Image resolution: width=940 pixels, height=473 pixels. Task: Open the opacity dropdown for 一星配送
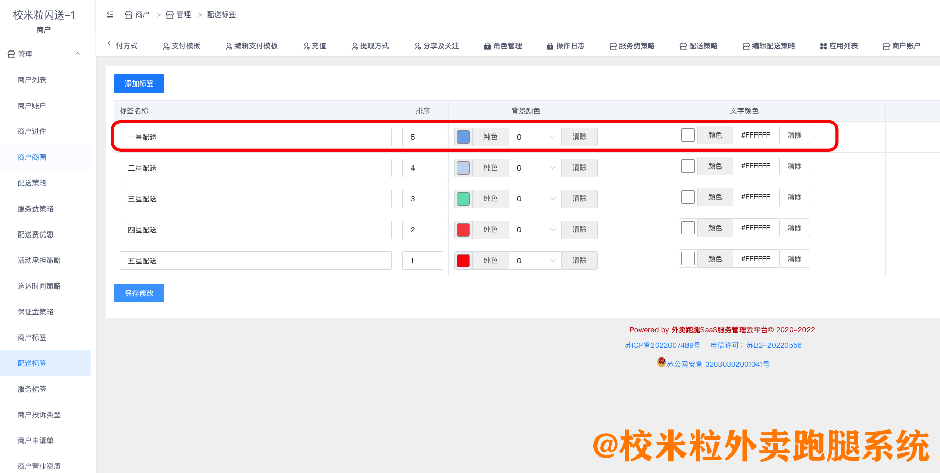tap(535, 137)
